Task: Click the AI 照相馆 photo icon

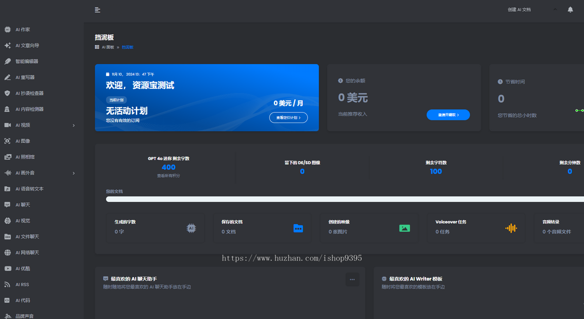Action: coord(7,157)
